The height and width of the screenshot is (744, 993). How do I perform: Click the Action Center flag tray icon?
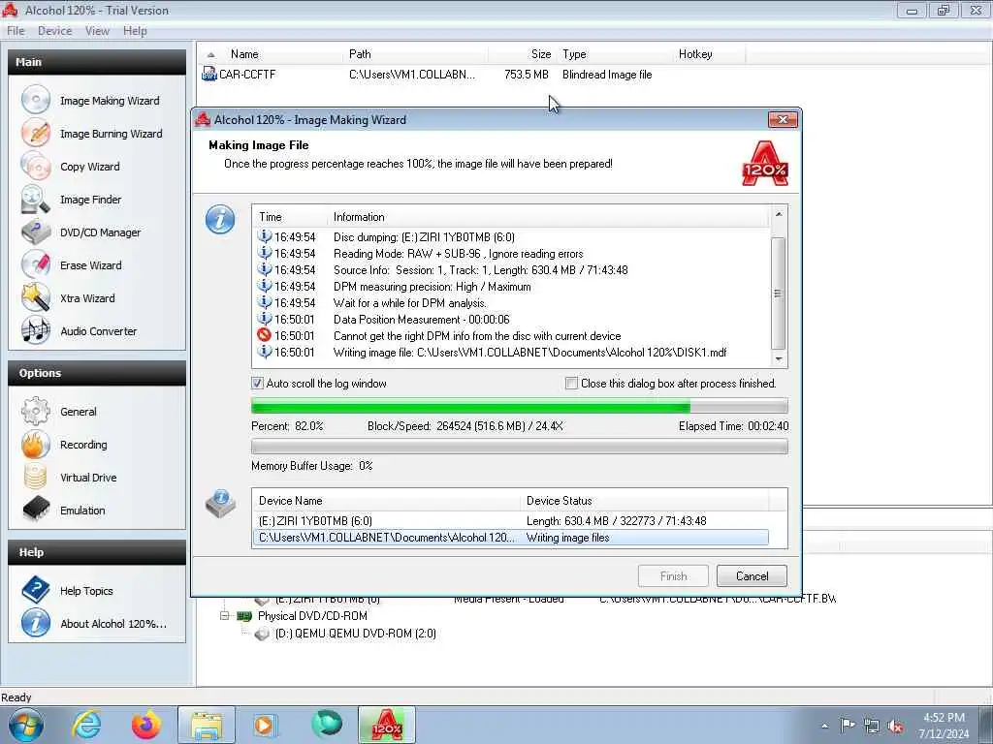(x=848, y=727)
